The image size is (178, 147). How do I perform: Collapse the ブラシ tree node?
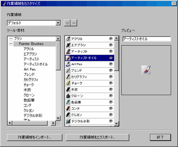[x=11, y=39]
